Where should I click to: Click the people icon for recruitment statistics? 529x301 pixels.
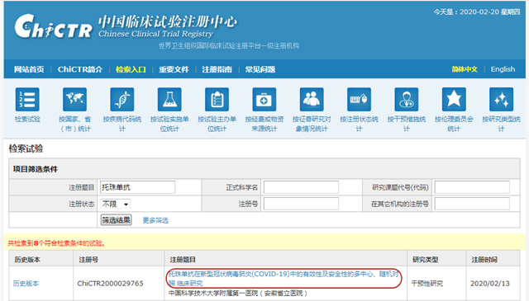[312, 99]
